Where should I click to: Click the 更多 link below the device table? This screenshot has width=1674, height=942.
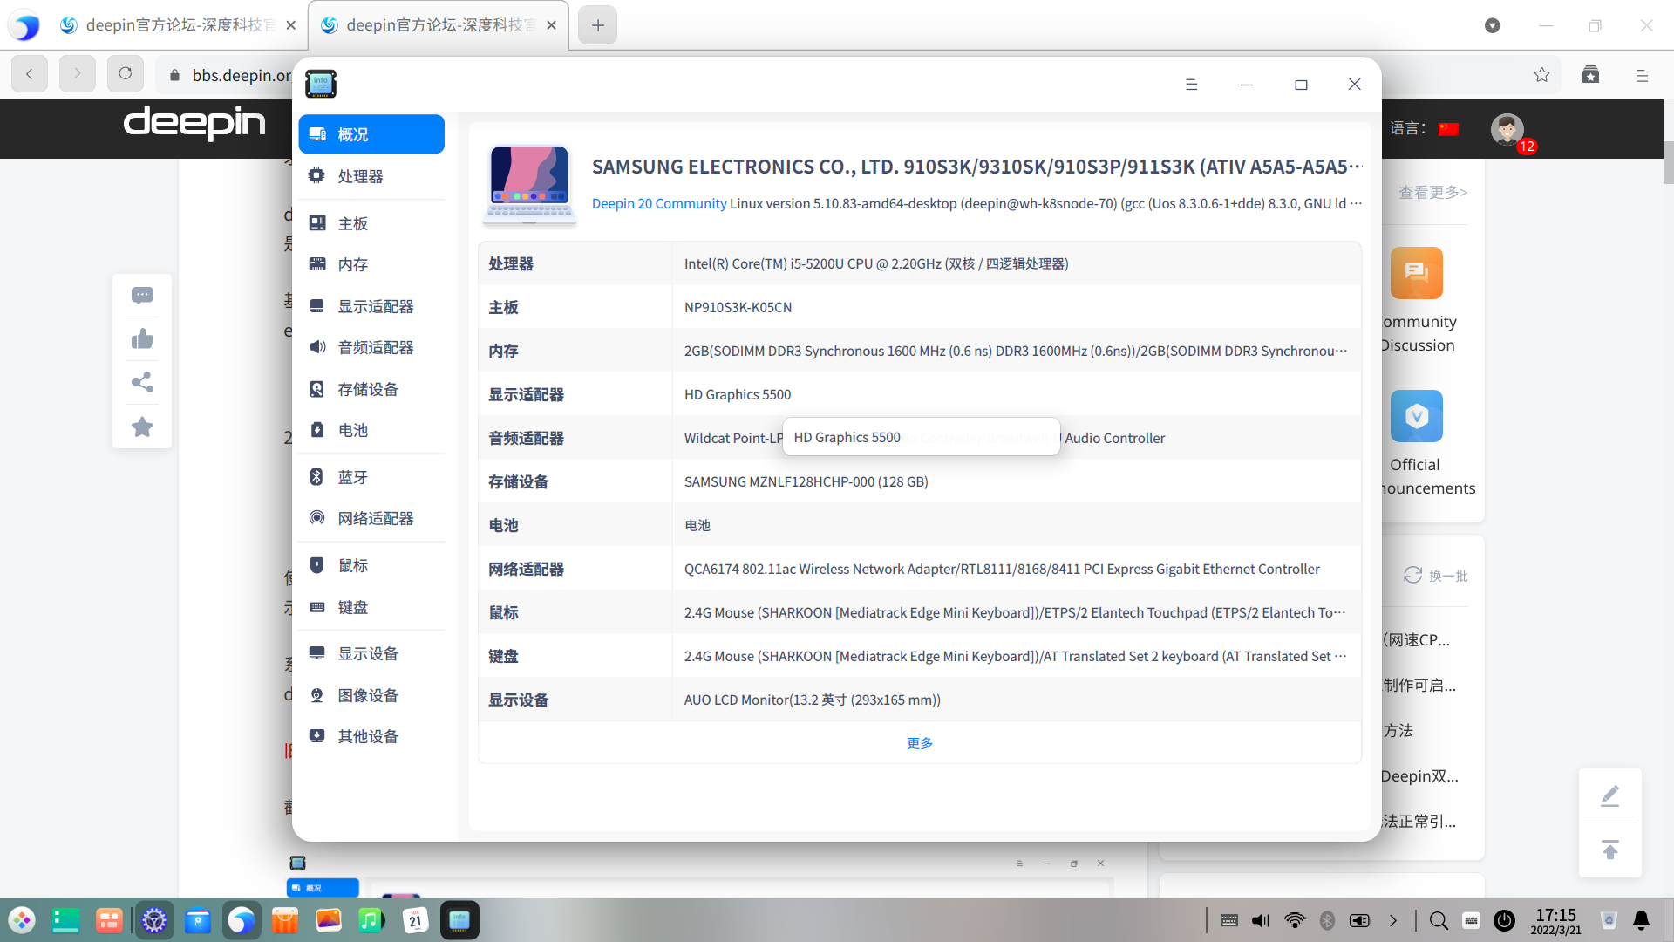[919, 742]
